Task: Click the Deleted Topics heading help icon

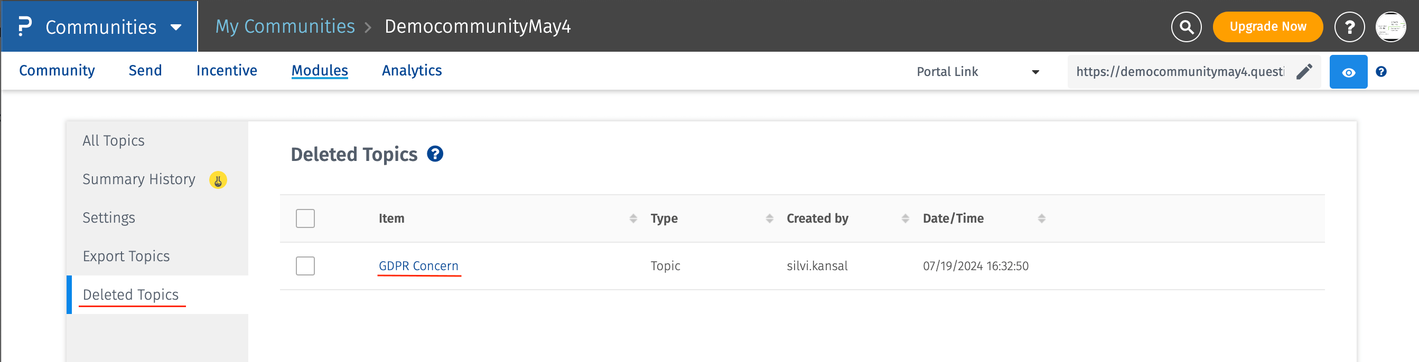Action: 435,154
